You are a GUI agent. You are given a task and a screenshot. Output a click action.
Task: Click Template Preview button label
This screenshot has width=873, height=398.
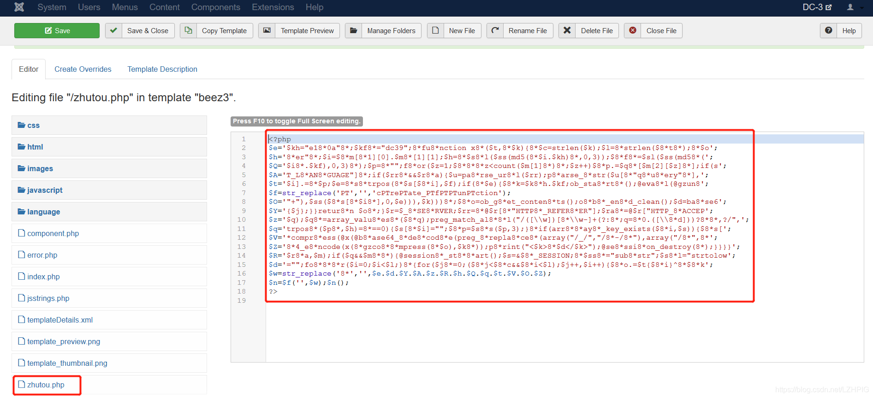pos(307,31)
